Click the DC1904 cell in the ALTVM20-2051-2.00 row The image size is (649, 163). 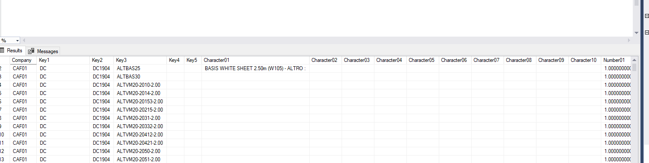tap(102, 159)
